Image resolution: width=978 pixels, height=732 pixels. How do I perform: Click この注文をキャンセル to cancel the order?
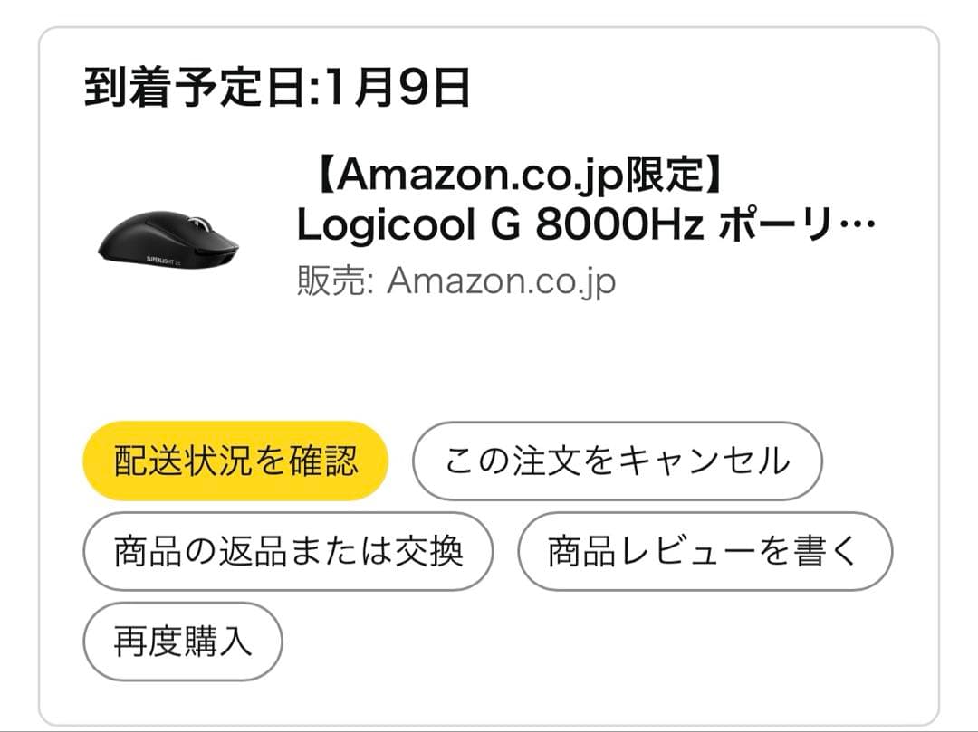tap(618, 459)
